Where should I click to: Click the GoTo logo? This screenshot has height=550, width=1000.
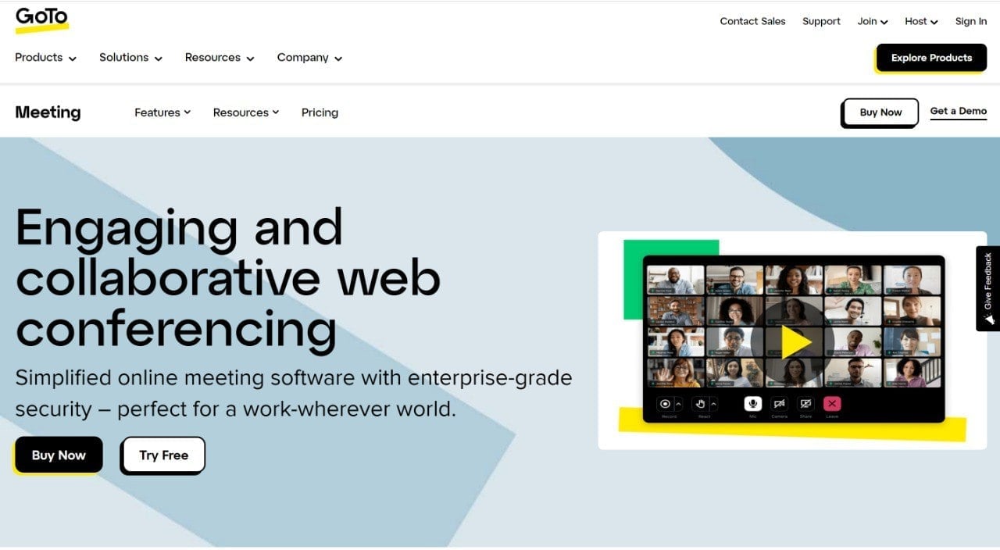tap(42, 19)
